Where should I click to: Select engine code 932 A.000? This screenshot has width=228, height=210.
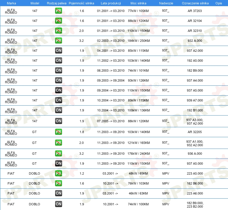(x=195, y=41)
